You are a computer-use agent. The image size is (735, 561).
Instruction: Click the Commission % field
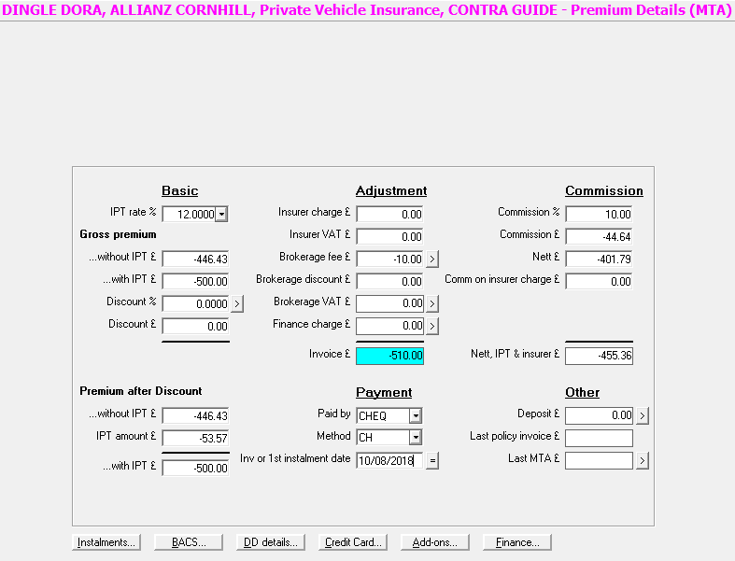pos(599,214)
